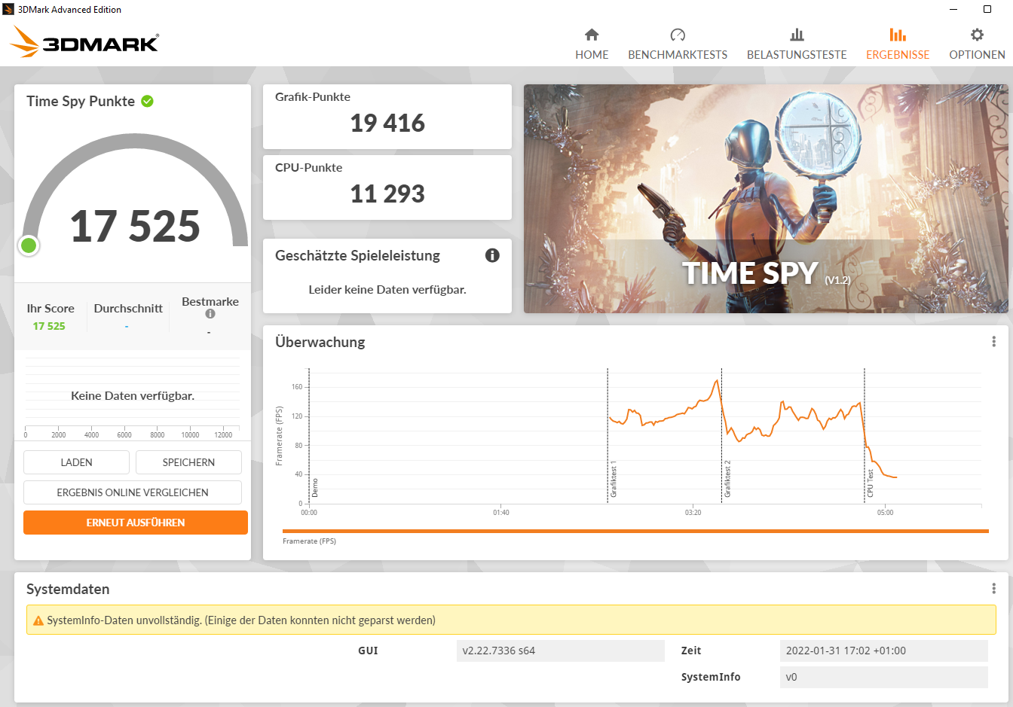The image size is (1013, 707).
Task: Minimize the 3DMark window
Action: click(x=953, y=9)
